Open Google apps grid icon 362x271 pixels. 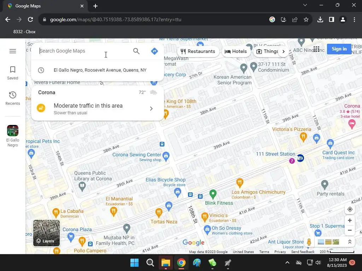click(316, 49)
